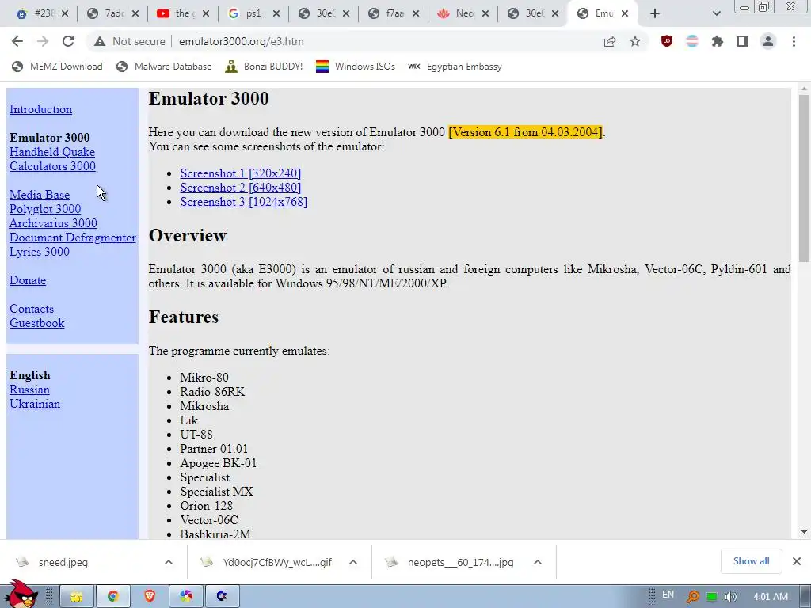Open Malware Database bookmark
Screen dimensions: 811x608
tap(165, 66)
